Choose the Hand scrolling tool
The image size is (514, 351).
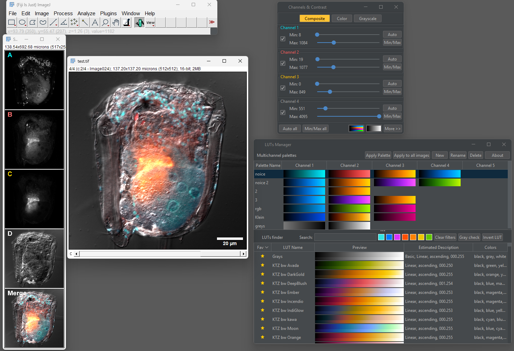pyautogui.click(x=116, y=22)
